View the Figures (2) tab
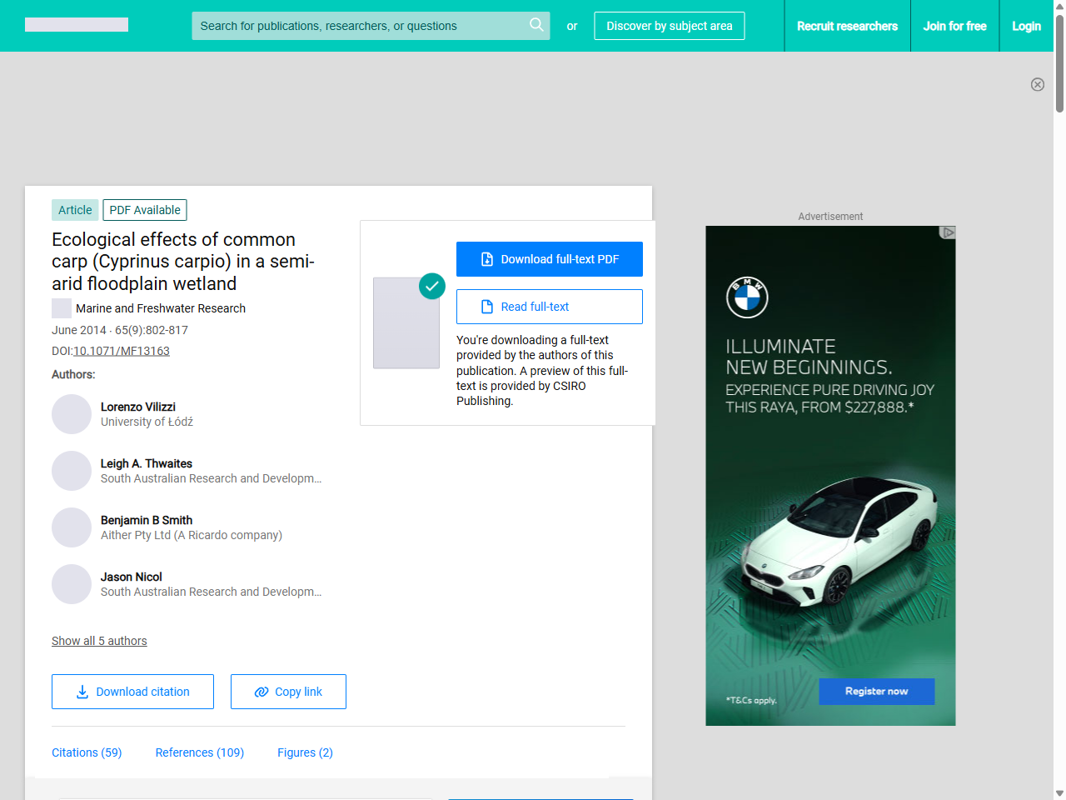 [305, 752]
